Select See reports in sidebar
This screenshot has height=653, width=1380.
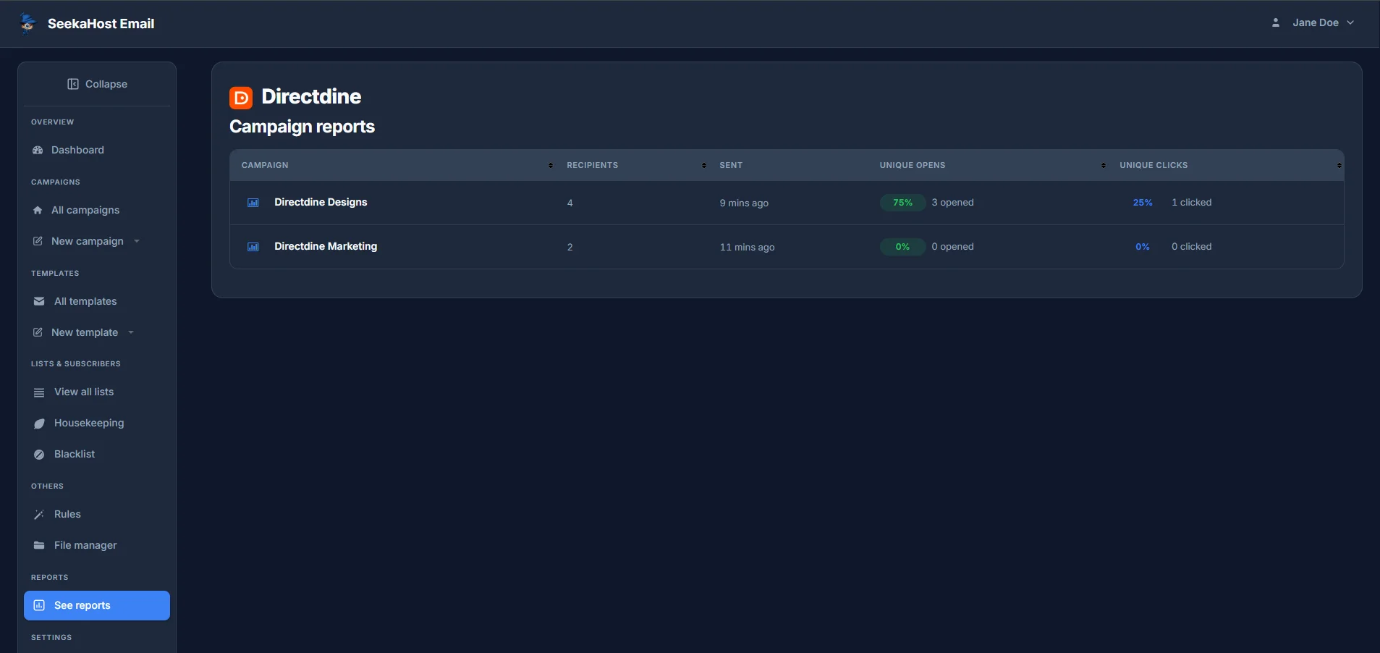point(97,605)
